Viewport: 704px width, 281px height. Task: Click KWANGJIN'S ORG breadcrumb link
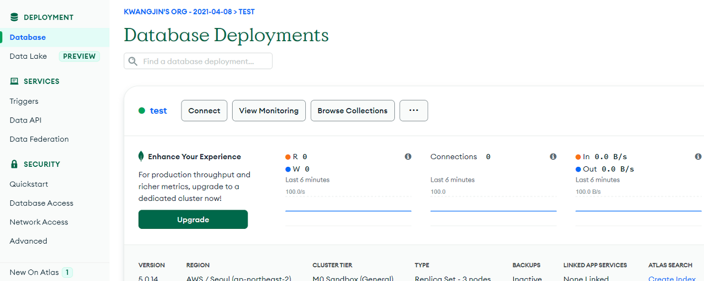[178, 12]
